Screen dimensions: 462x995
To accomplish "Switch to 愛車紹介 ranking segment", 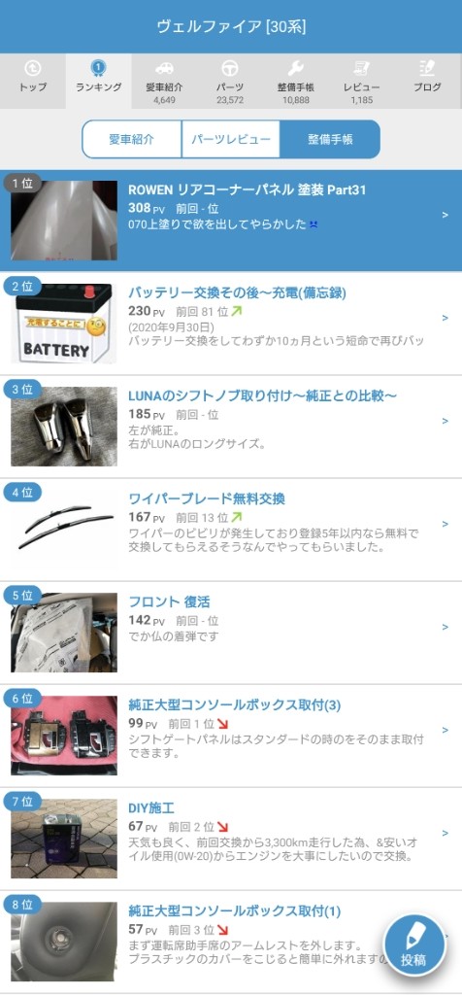I will click(x=132, y=140).
